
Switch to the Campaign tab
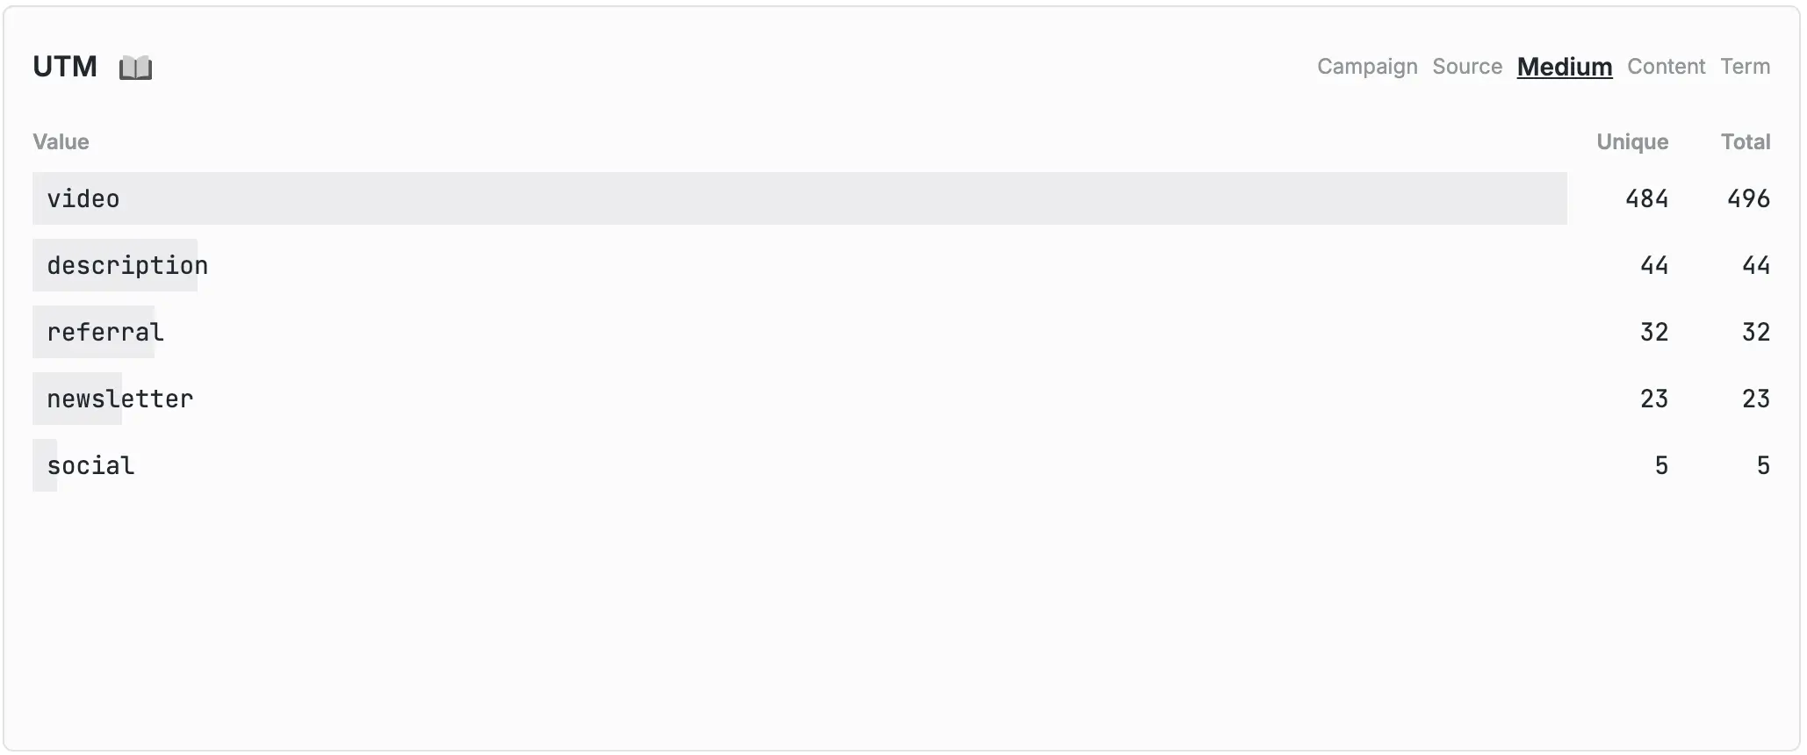1367,67
